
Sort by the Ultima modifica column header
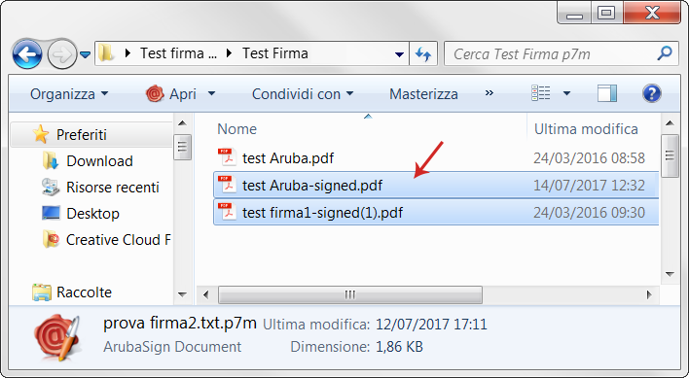click(586, 129)
